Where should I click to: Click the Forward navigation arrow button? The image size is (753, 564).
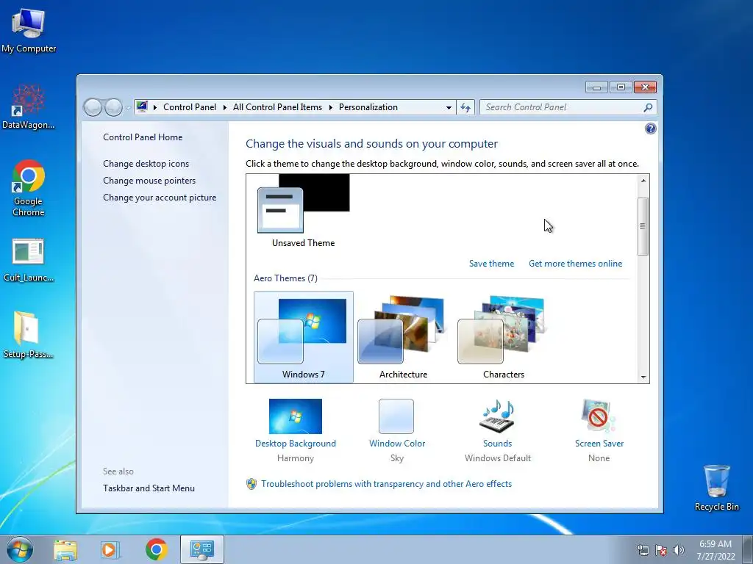tap(114, 107)
